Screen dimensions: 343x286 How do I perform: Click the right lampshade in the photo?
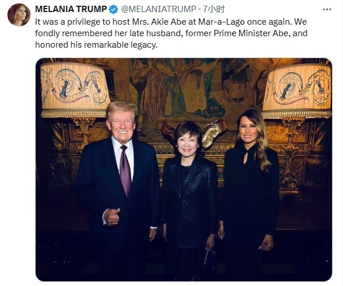[x=297, y=91]
